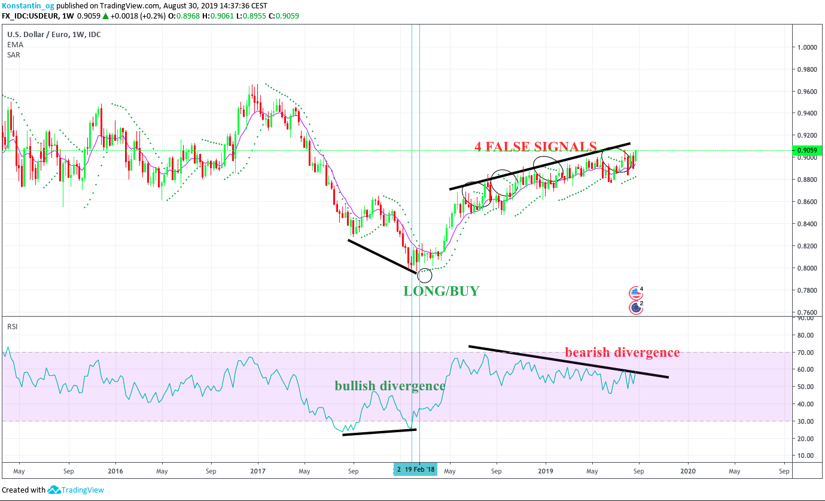Click the 2019 label on the time axis
Viewport: 825px width, 501px height.
[x=545, y=470]
